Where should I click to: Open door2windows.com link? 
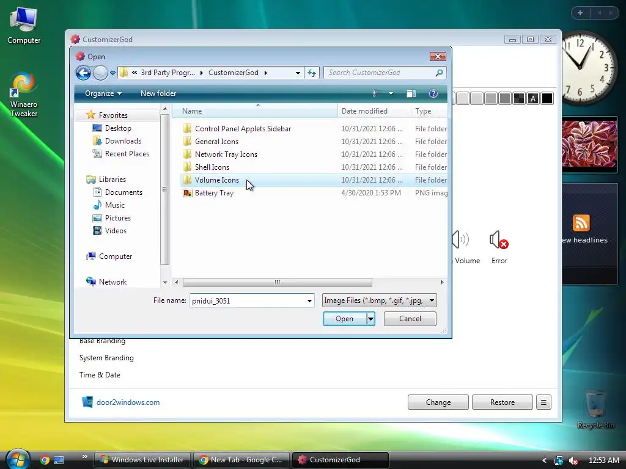tap(128, 402)
